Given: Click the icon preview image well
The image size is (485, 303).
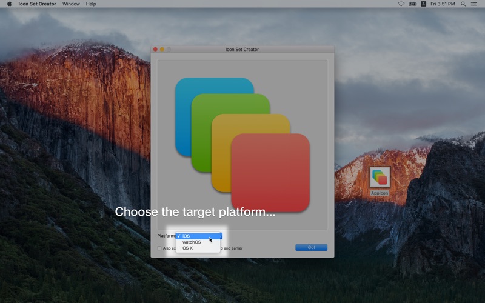Looking at the screenshot, I should point(242,145).
